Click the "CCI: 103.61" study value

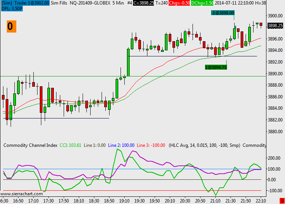point(70,145)
